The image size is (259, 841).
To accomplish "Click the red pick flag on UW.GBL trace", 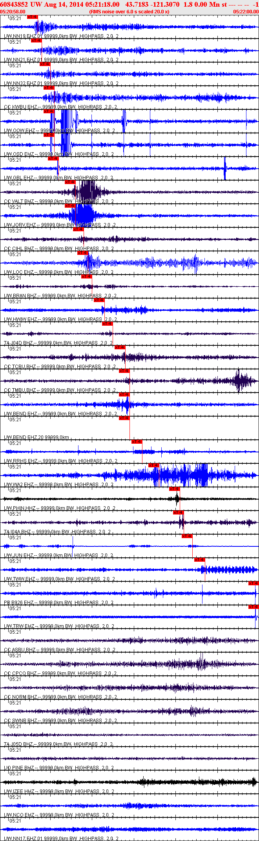I will (x=53, y=159).
